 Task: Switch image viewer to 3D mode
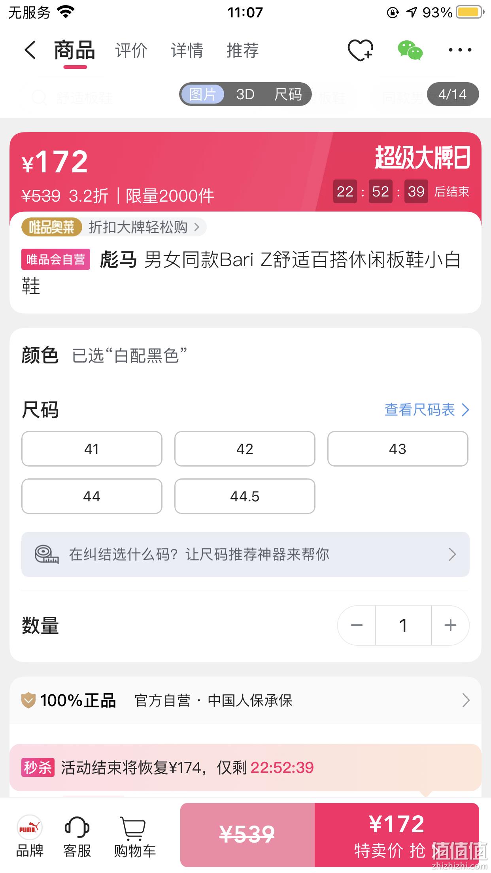(245, 94)
